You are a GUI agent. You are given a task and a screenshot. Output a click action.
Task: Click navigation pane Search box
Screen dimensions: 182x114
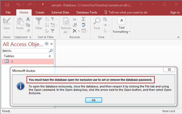(25, 51)
